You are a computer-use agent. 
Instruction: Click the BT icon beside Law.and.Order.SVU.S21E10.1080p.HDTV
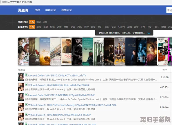pyautogui.click(x=26, y=75)
